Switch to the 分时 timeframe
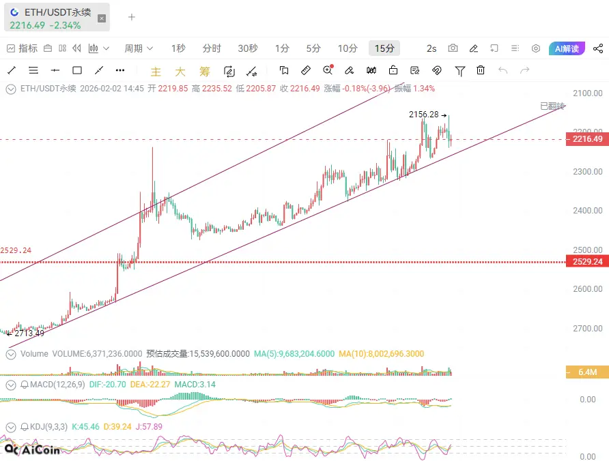This screenshot has width=609, height=461. point(212,48)
